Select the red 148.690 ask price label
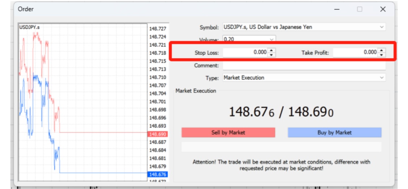Image resolution: width=408 pixels, height=189 pixels. click(x=158, y=134)
